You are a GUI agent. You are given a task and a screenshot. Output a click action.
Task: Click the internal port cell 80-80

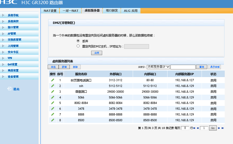pos(150,80)
